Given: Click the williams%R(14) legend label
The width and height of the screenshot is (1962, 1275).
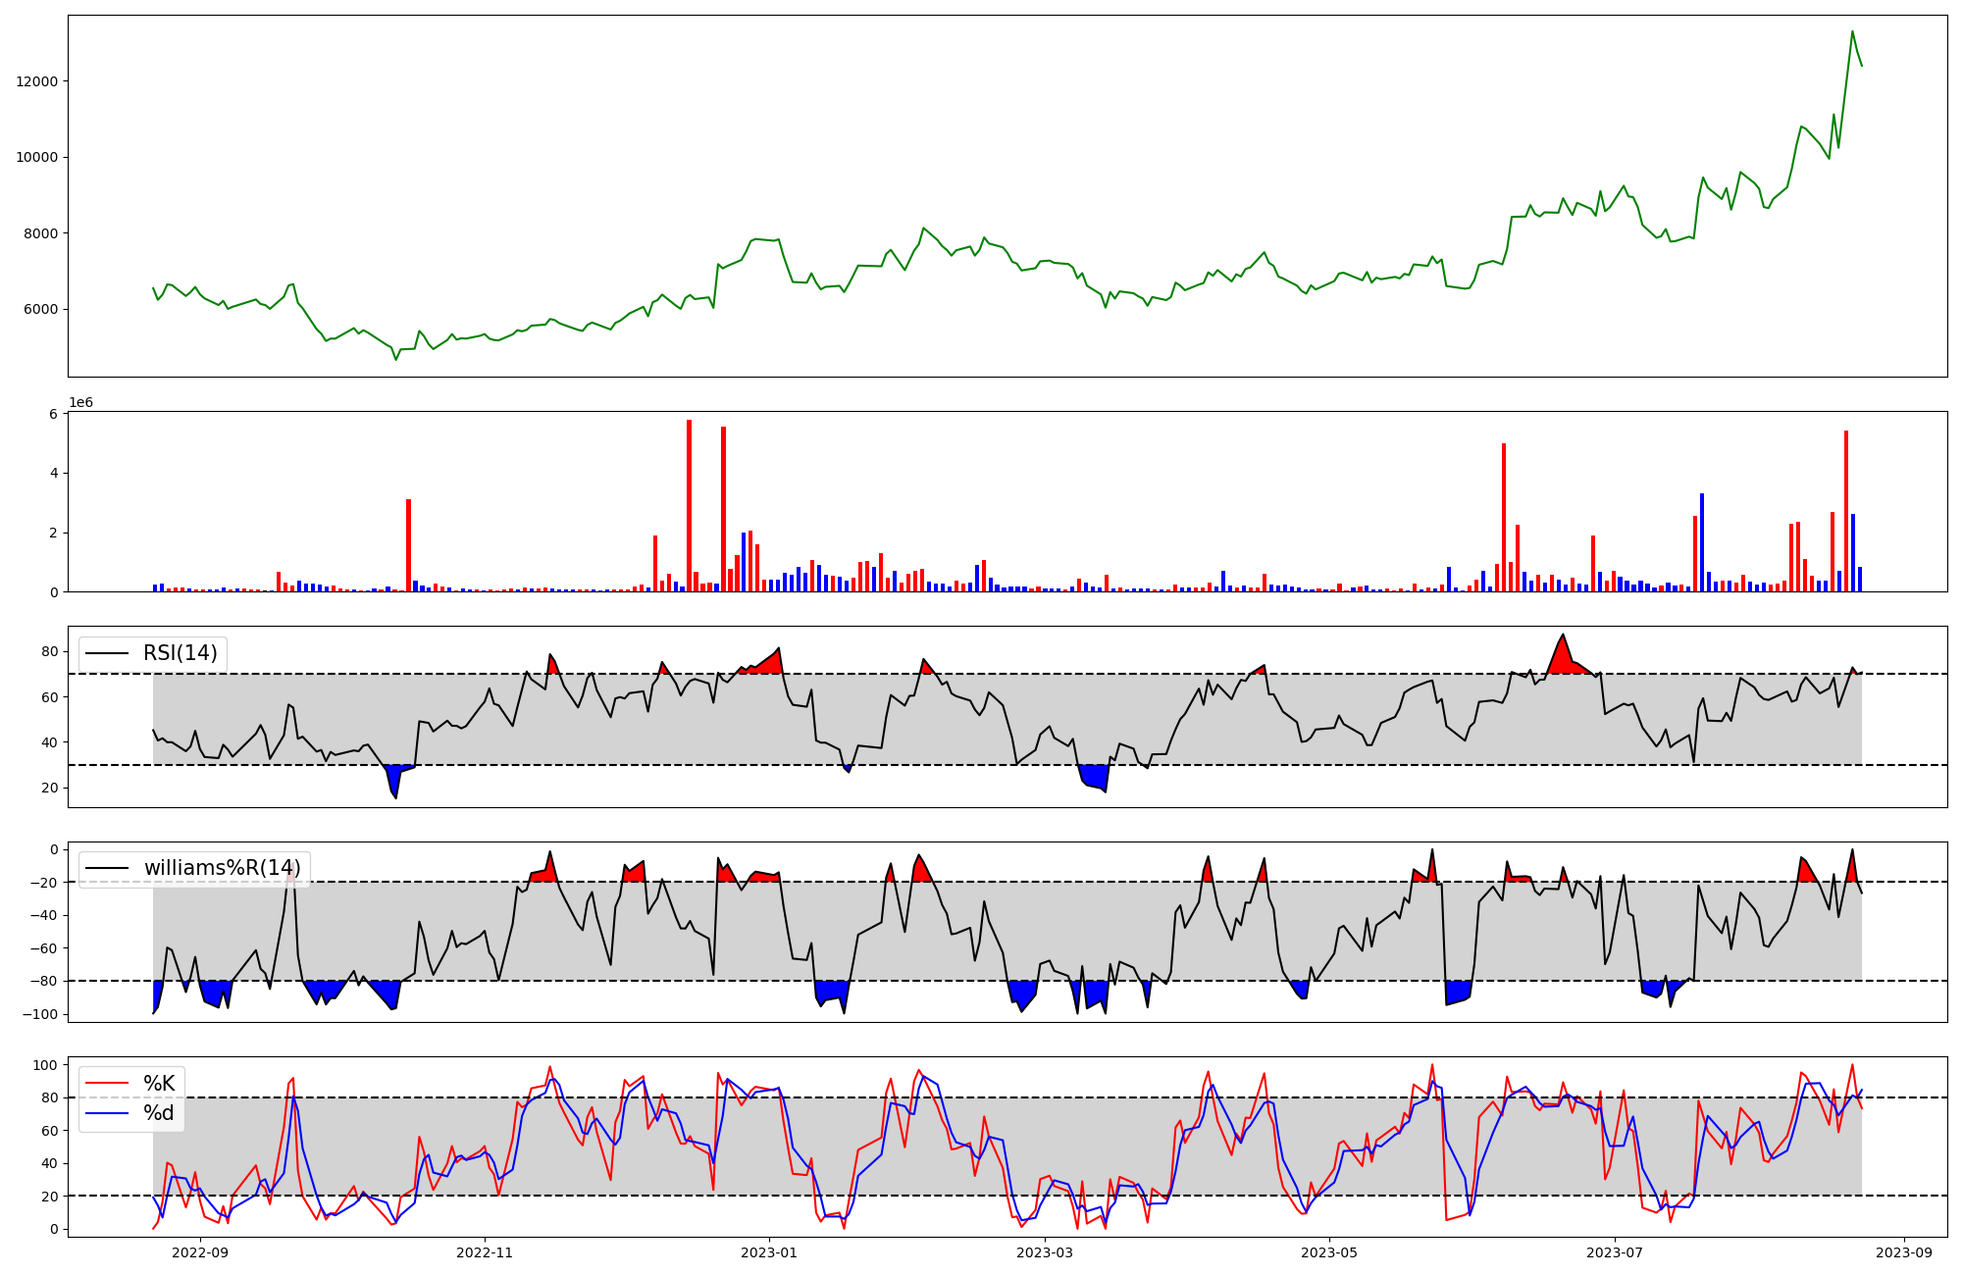Looking at the screenshot, I should point(223,868).
